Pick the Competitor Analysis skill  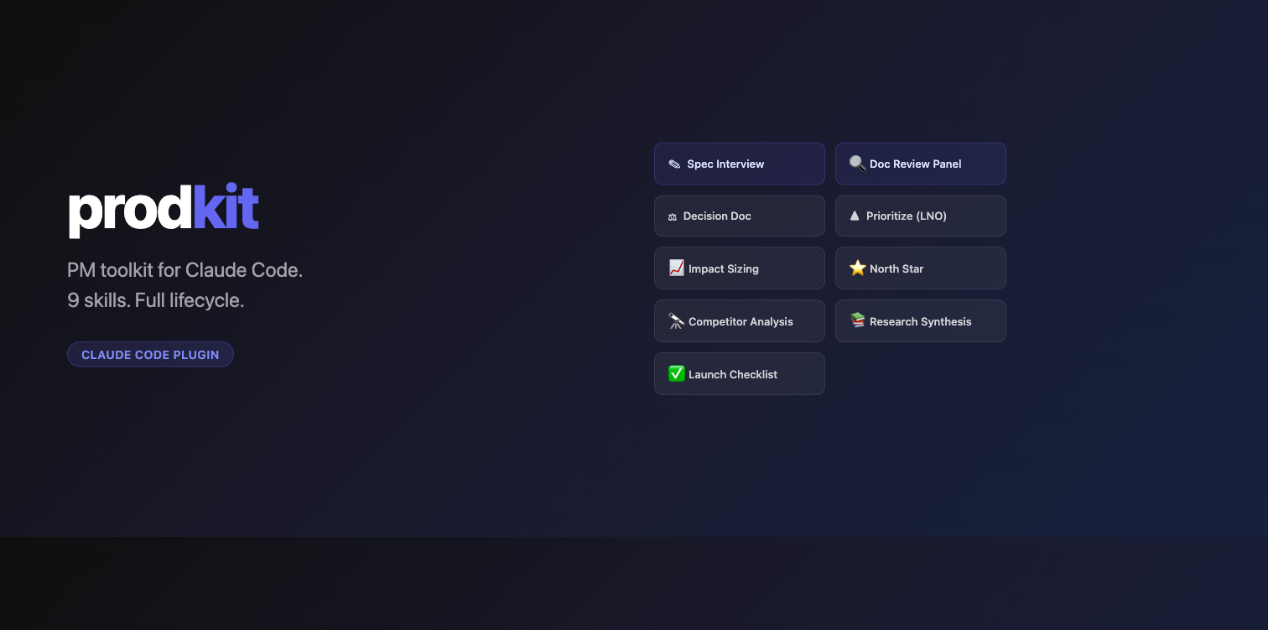coord(740,321)
